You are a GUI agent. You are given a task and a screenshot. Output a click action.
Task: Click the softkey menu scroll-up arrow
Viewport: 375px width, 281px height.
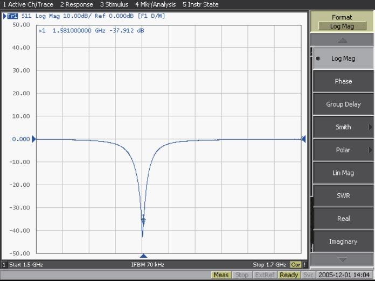343,40
